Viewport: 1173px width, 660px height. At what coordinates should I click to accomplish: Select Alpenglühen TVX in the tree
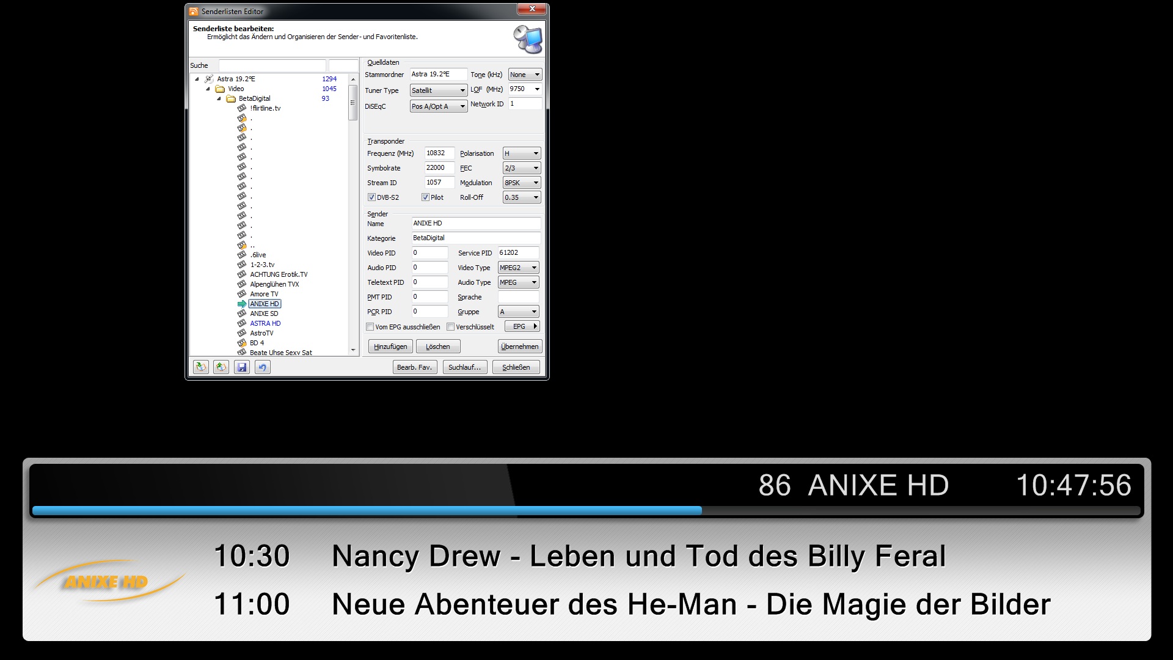(274, 284)
